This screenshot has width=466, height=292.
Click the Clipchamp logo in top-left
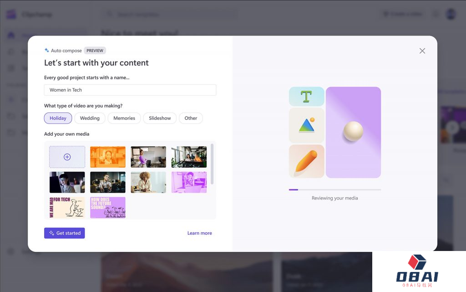pos(11,14)
